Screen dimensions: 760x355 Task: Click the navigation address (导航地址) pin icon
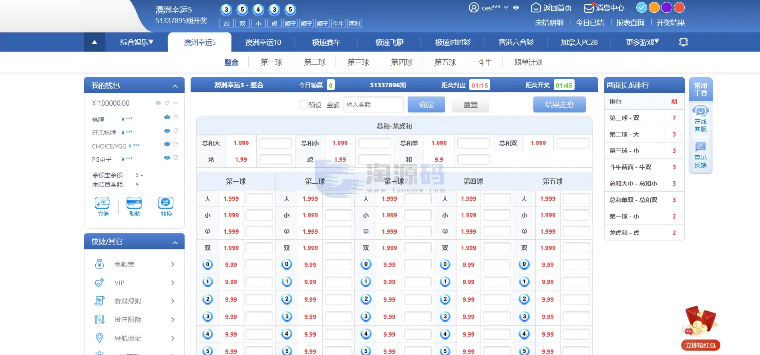click(x=99, y=338)
